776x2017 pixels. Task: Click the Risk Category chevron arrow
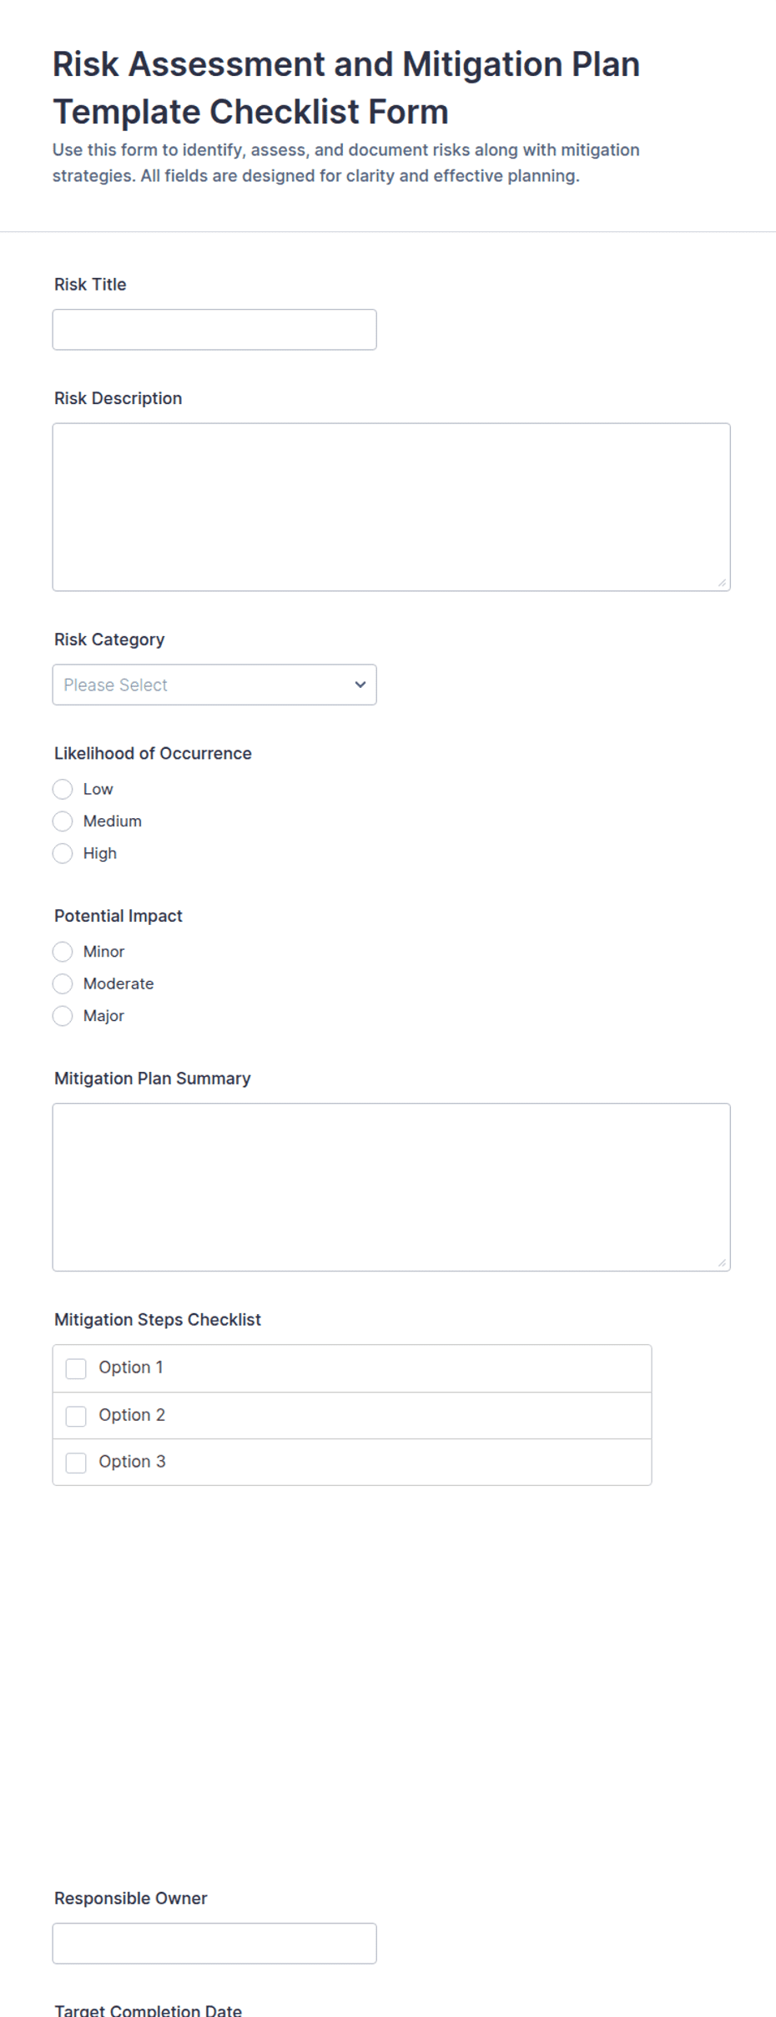(360, 685)
